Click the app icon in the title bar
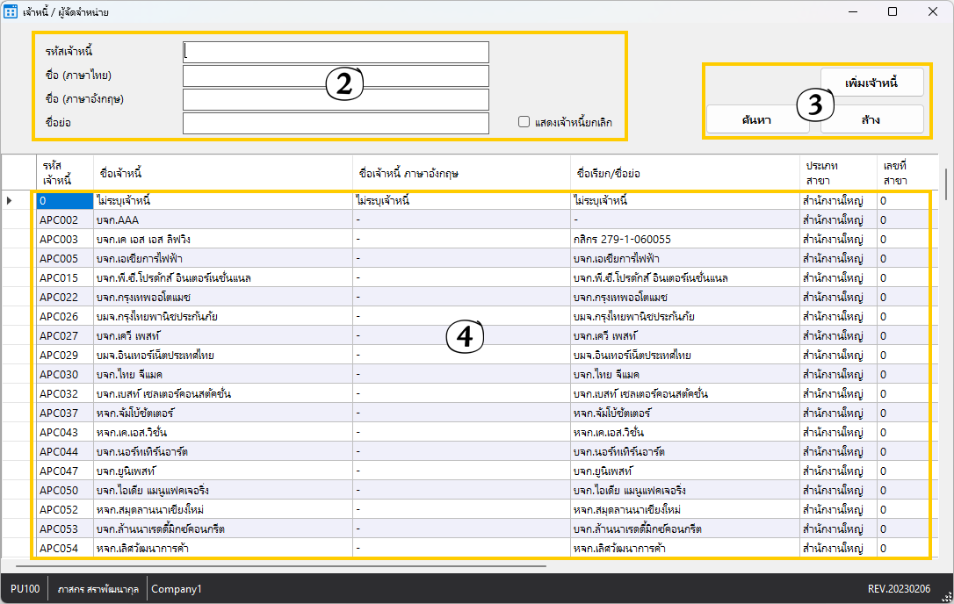The height and width of the screenshot is (604, 954). click(x=11, y=12)
